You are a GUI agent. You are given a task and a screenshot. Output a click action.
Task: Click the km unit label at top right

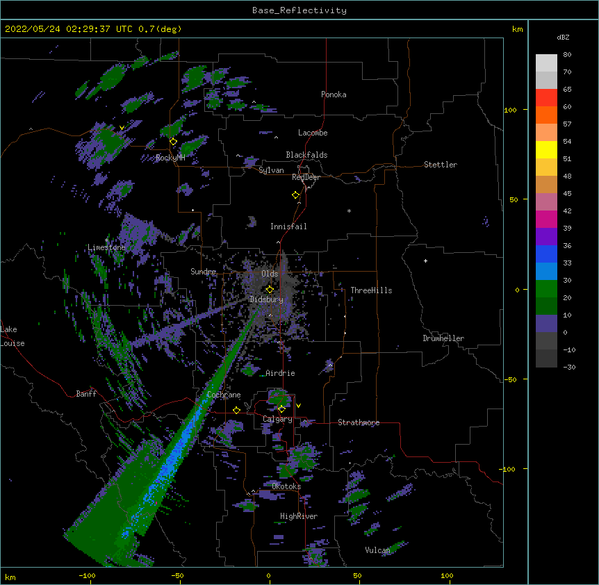point(518,29)
